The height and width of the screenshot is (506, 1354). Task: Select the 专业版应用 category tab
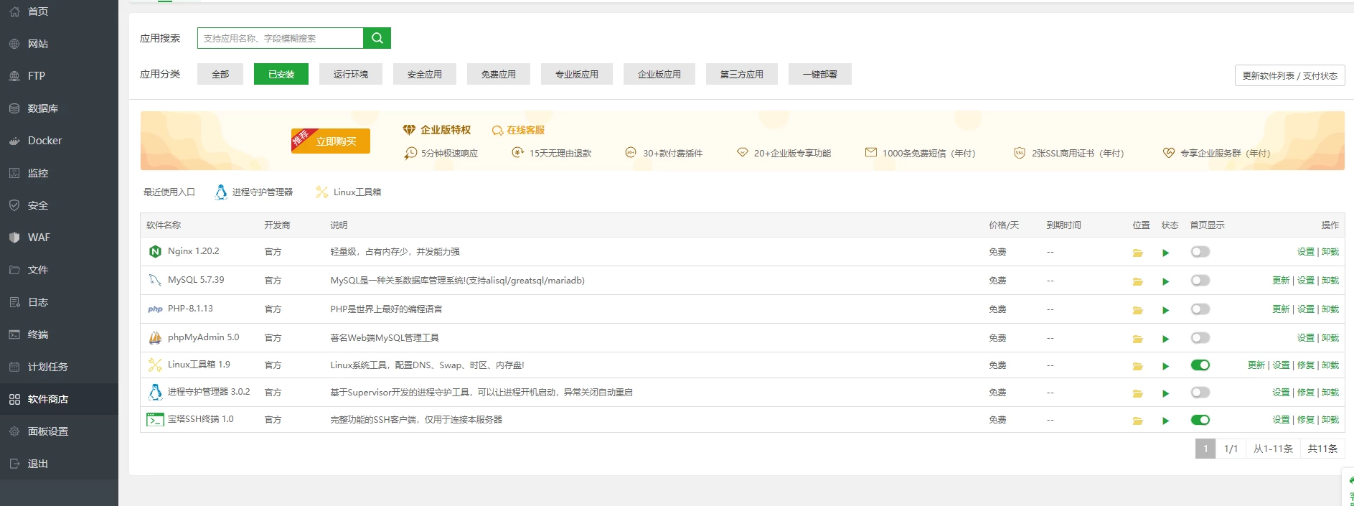pyautogui.click(x=577, y=74)
